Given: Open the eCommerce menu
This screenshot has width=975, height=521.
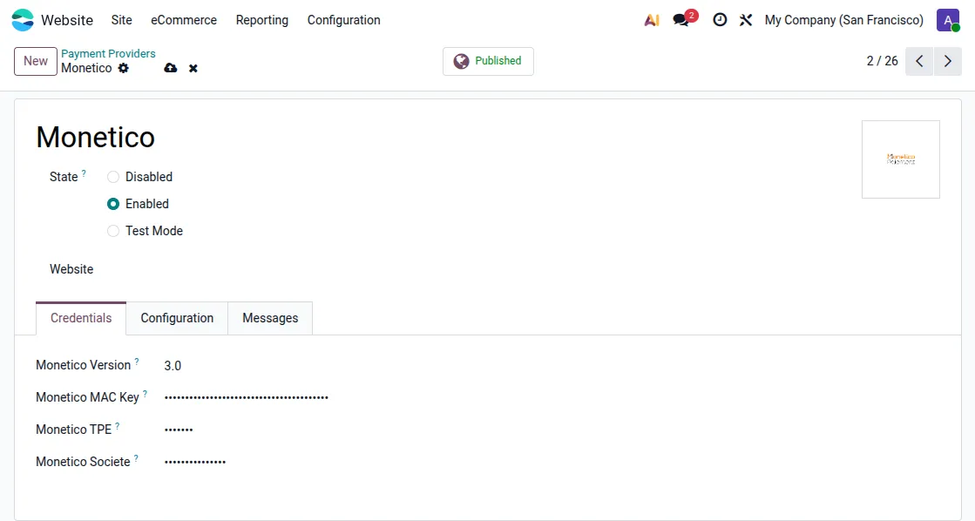Looking at the screenshot, I should (x=184, y=20).
